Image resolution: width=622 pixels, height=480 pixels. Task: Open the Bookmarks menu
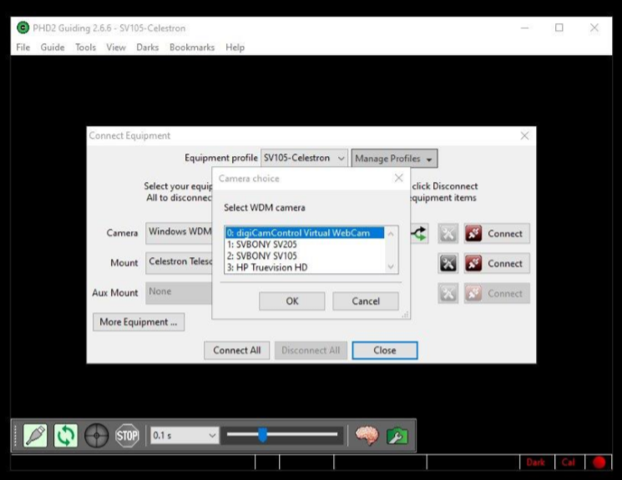pos(192,48)
